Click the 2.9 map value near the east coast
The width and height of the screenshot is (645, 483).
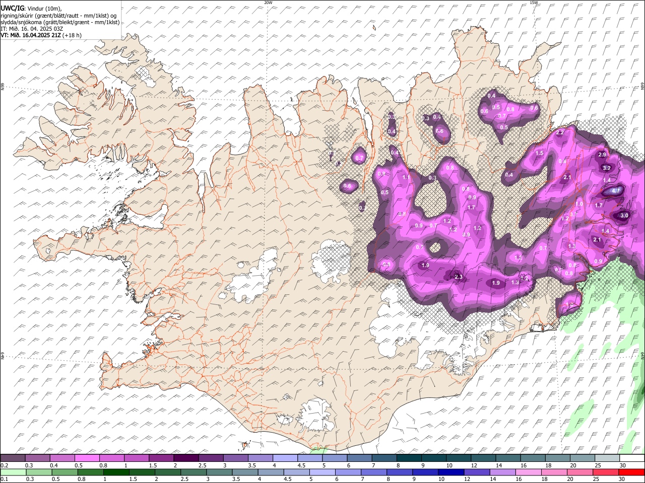click(602, 155)
